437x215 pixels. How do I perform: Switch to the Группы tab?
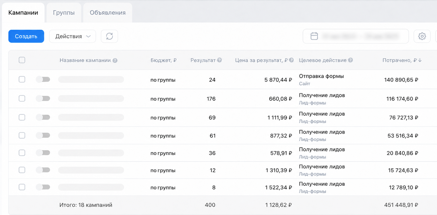(64, 13)
